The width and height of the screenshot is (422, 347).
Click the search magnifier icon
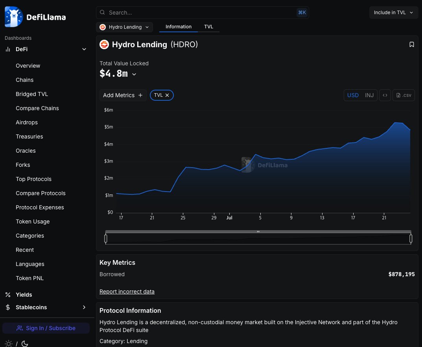(102, 12)
